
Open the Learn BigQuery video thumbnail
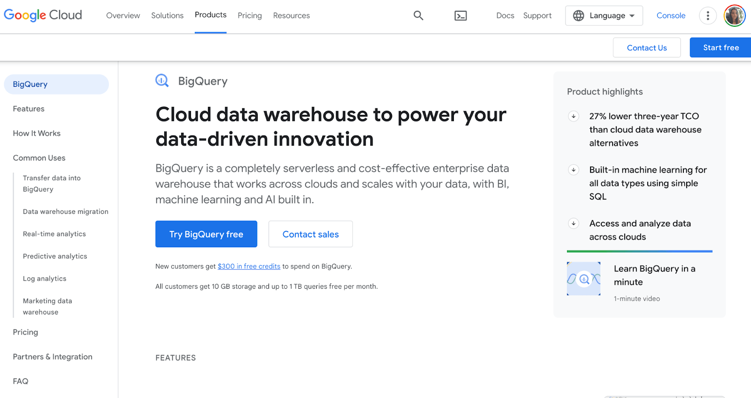(x=583, y=279)
